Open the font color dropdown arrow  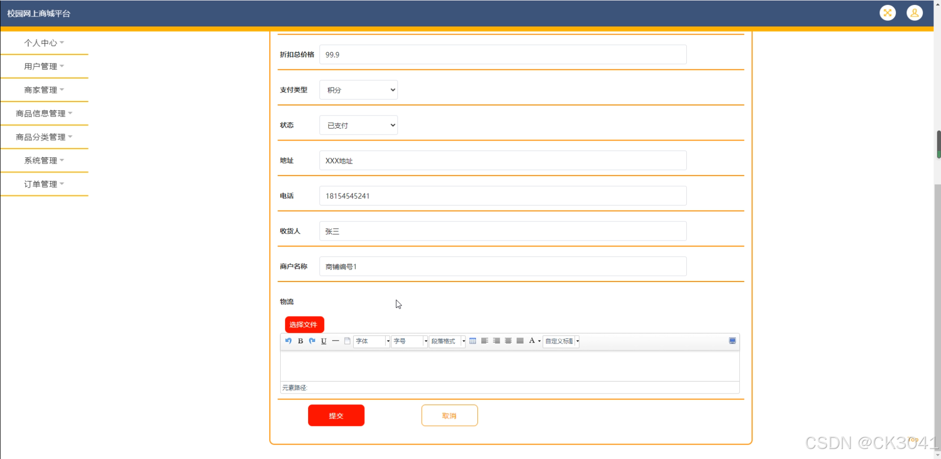click(539, 341)
